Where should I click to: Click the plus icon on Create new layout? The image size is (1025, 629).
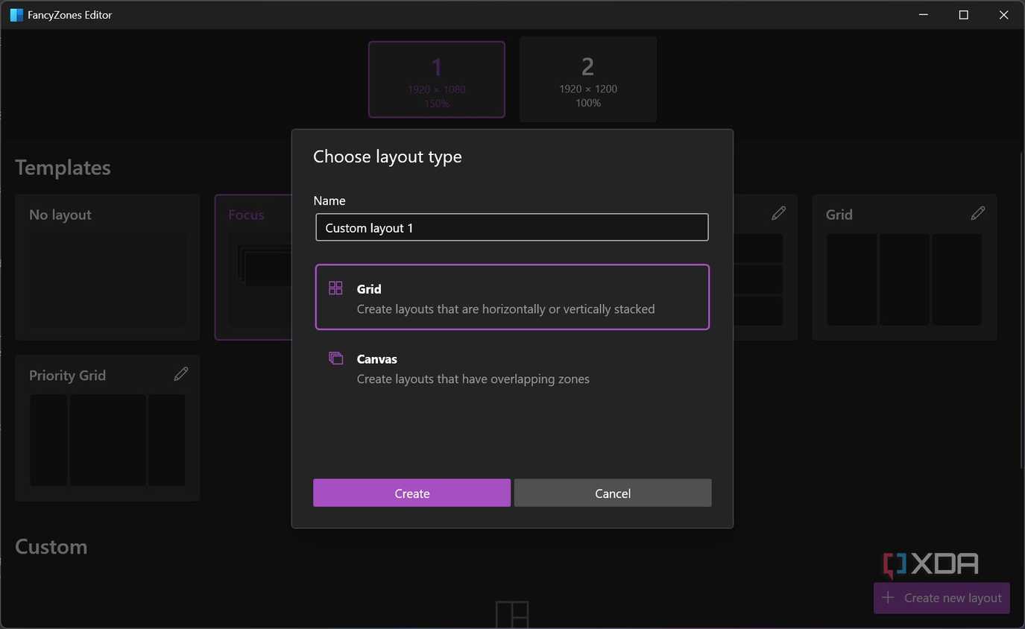[x=888, y=598]
